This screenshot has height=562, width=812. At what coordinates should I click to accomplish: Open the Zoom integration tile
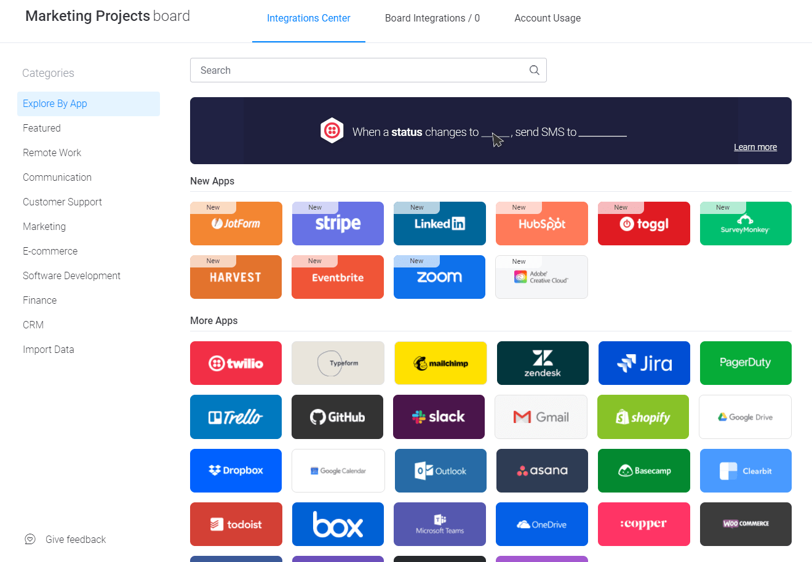pyautogui.click(x=439, y=277)
